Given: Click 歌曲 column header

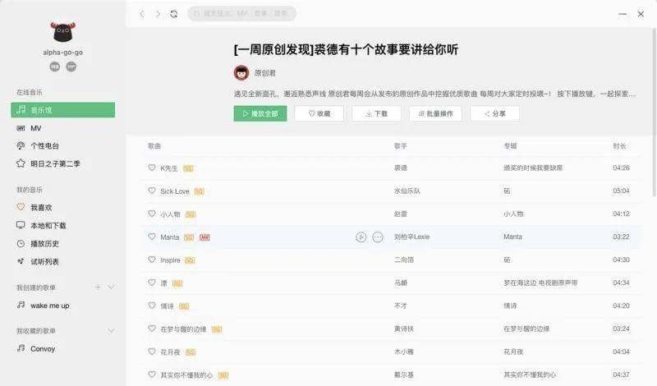Looking at the screenshot, I should [x=154, y=146].
